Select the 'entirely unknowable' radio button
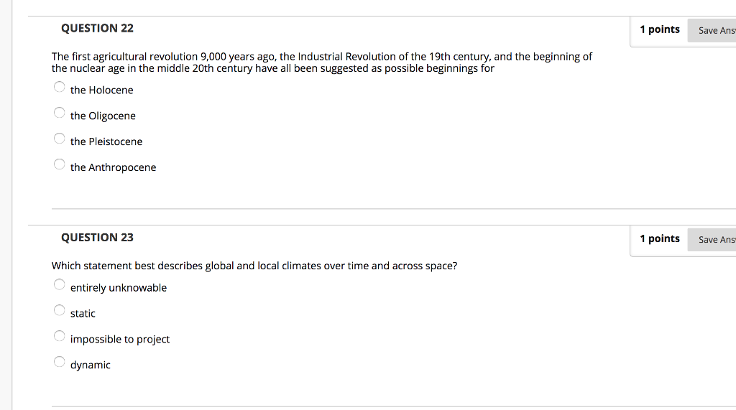736x410 pixels. (x=59, y=285)
